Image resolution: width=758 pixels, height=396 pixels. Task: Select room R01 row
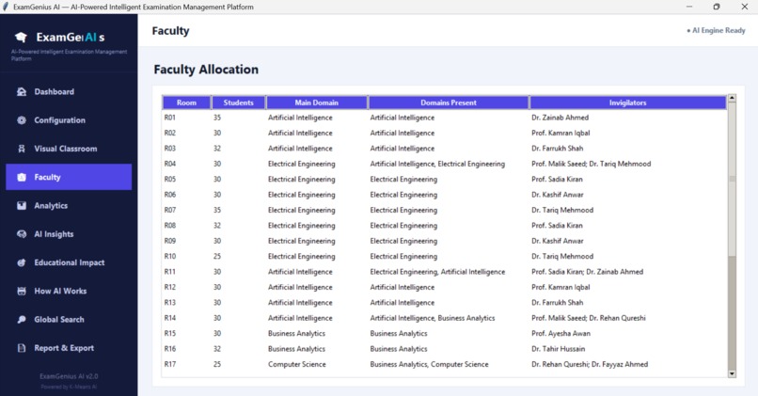[444, 118]
